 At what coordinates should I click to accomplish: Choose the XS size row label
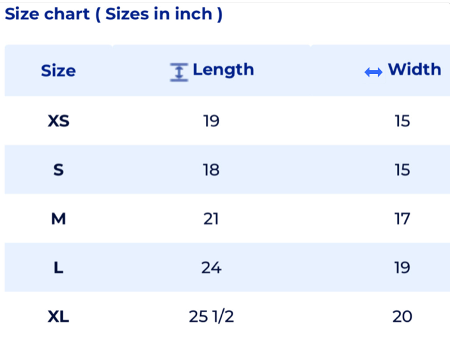58,121
